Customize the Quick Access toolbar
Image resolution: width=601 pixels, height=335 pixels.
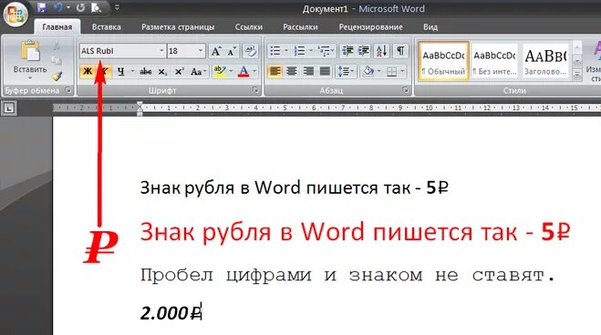(117, 7)
